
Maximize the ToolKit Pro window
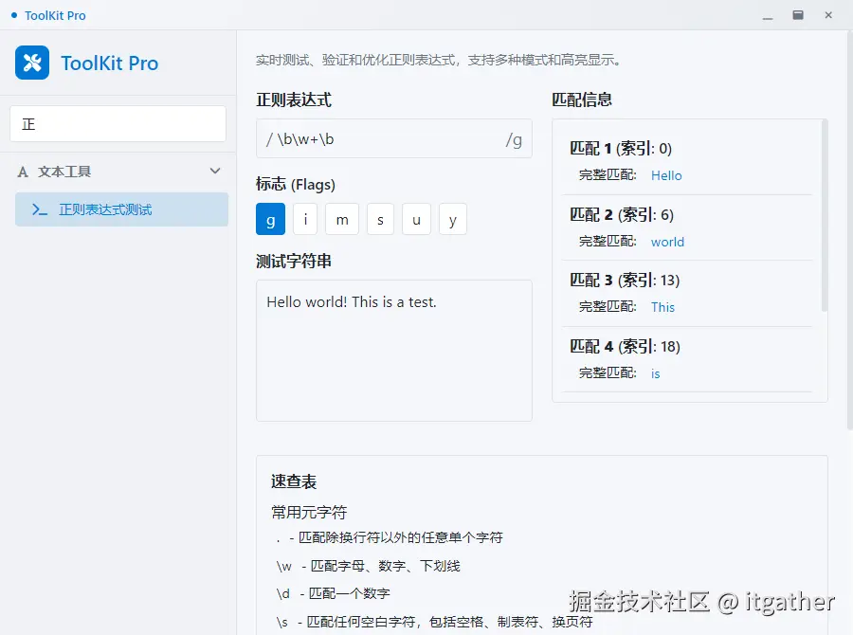(798, 15)
